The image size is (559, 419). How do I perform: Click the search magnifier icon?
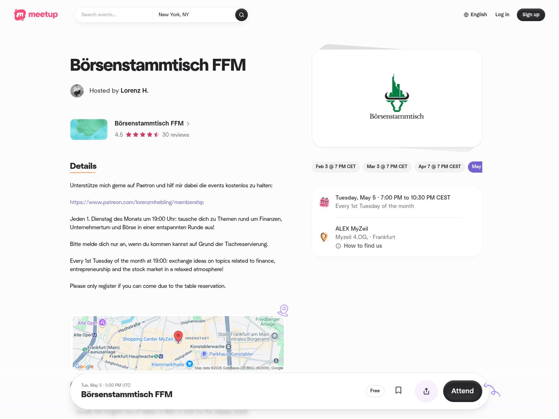241,15
